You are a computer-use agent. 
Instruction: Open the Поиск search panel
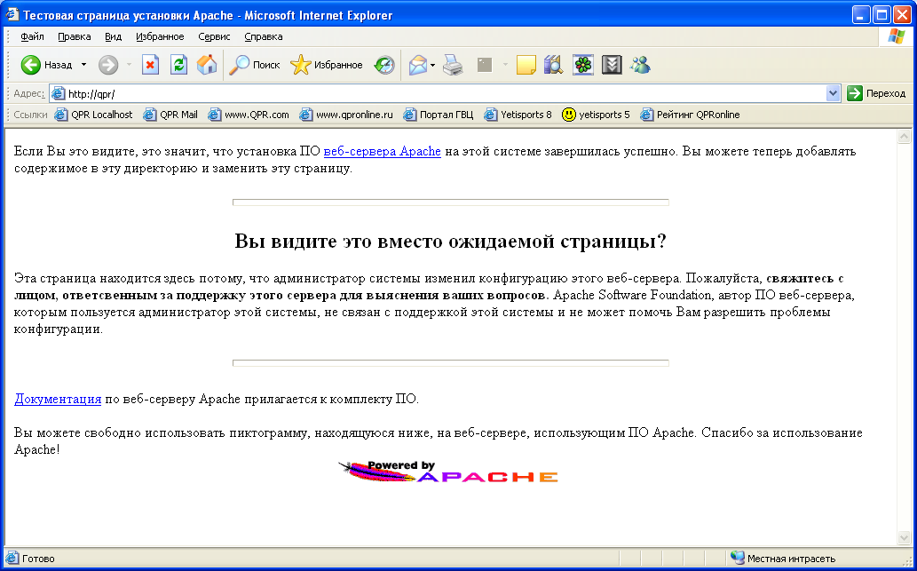point(255,65)
